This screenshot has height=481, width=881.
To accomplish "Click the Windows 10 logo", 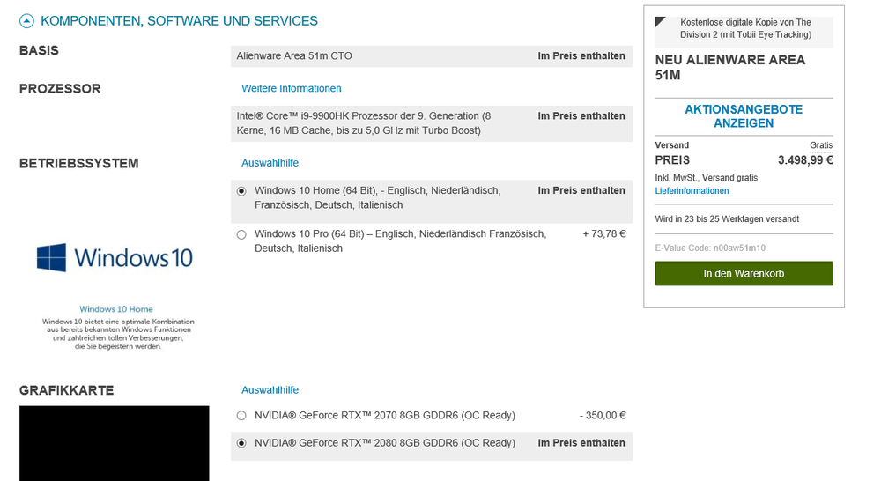I will (115, 257).
